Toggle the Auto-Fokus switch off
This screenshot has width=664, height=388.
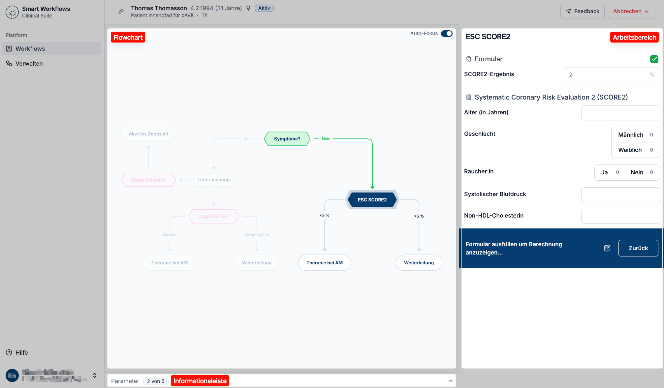[x=447, y=34]
